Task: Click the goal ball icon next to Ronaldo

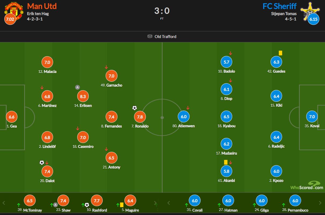Action: point(135,108)
